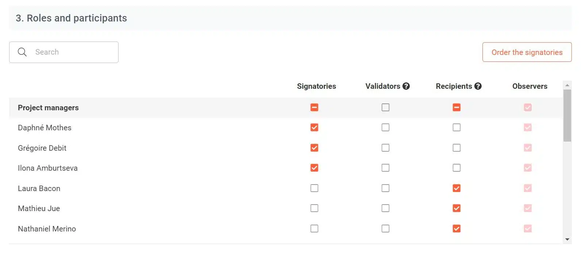Check all Project managers as validators
Image resolution: width=581 pixels, height=258 pixels.
[386, 107]
